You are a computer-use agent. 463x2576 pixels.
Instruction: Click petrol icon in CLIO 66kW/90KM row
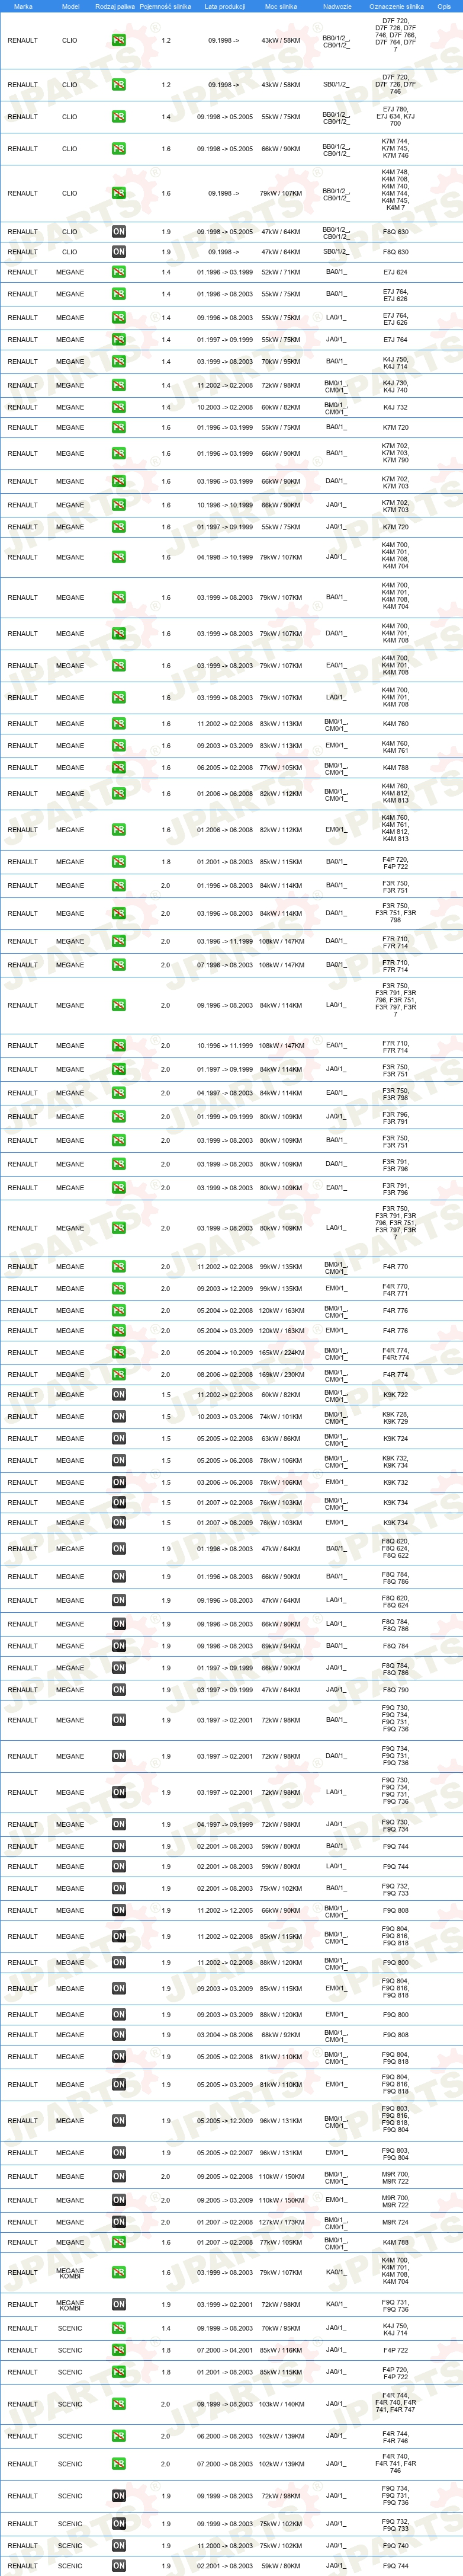pos(119,149)
